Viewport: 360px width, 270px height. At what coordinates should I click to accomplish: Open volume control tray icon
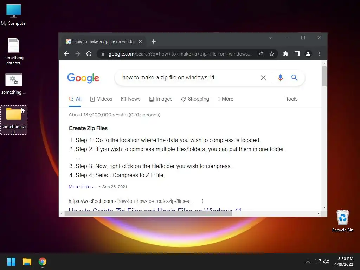[326, 262]
